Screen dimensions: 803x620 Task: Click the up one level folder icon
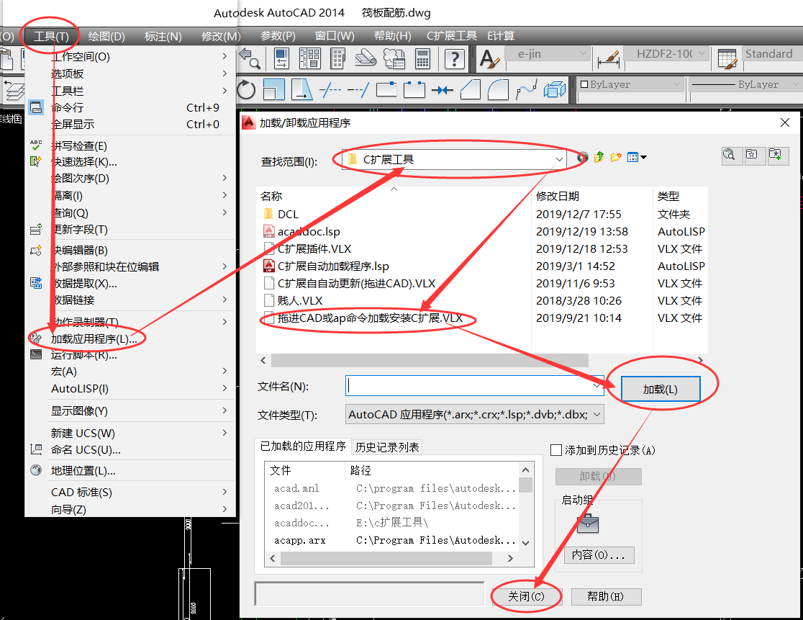click(x=599, y=157)
